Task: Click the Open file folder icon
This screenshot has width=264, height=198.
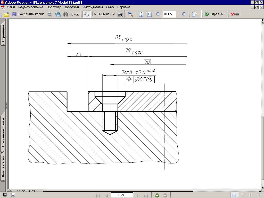Action: tap(6, 14)
